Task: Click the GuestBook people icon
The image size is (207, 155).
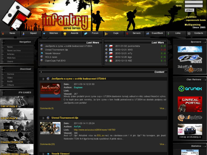Action: coord(148,34)
